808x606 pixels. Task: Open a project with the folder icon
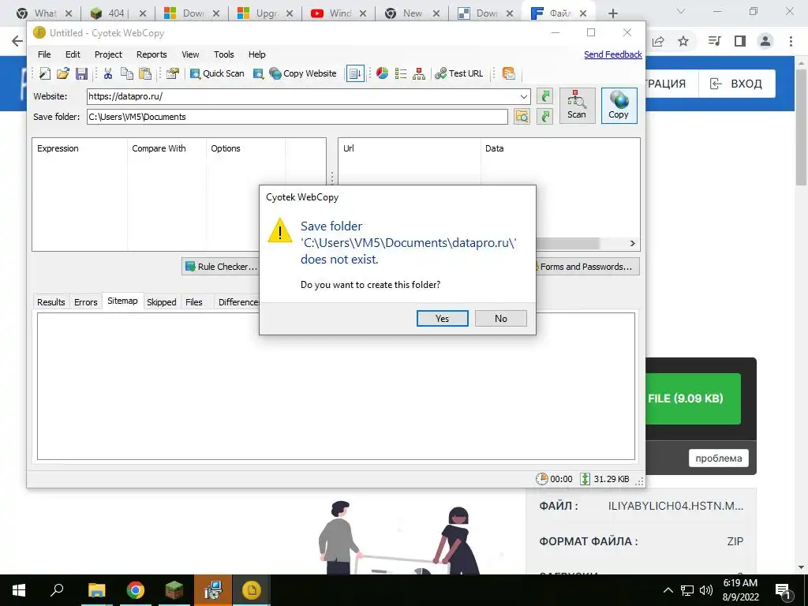pyautogui.click(x=63, y=73)
